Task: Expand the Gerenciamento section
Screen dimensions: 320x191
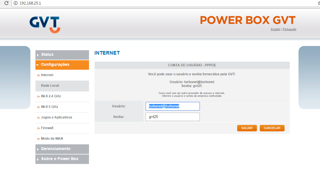Action: coord(62,149)
